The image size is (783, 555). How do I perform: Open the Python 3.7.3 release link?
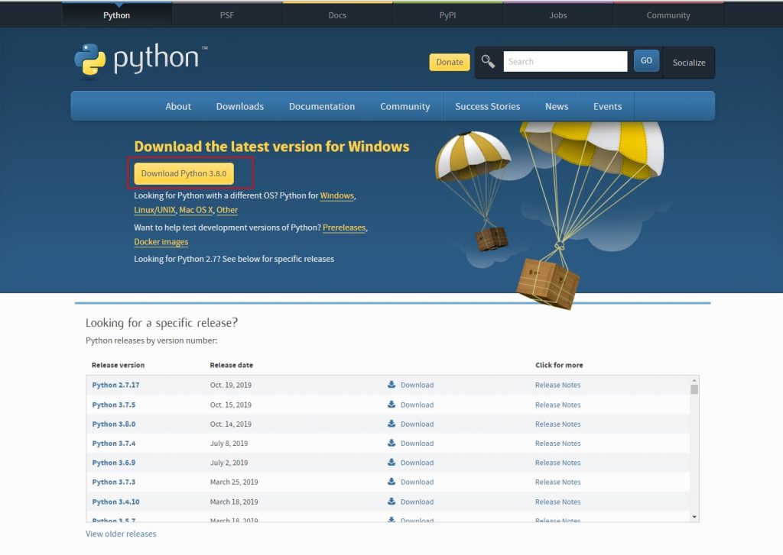click(113, 482)
